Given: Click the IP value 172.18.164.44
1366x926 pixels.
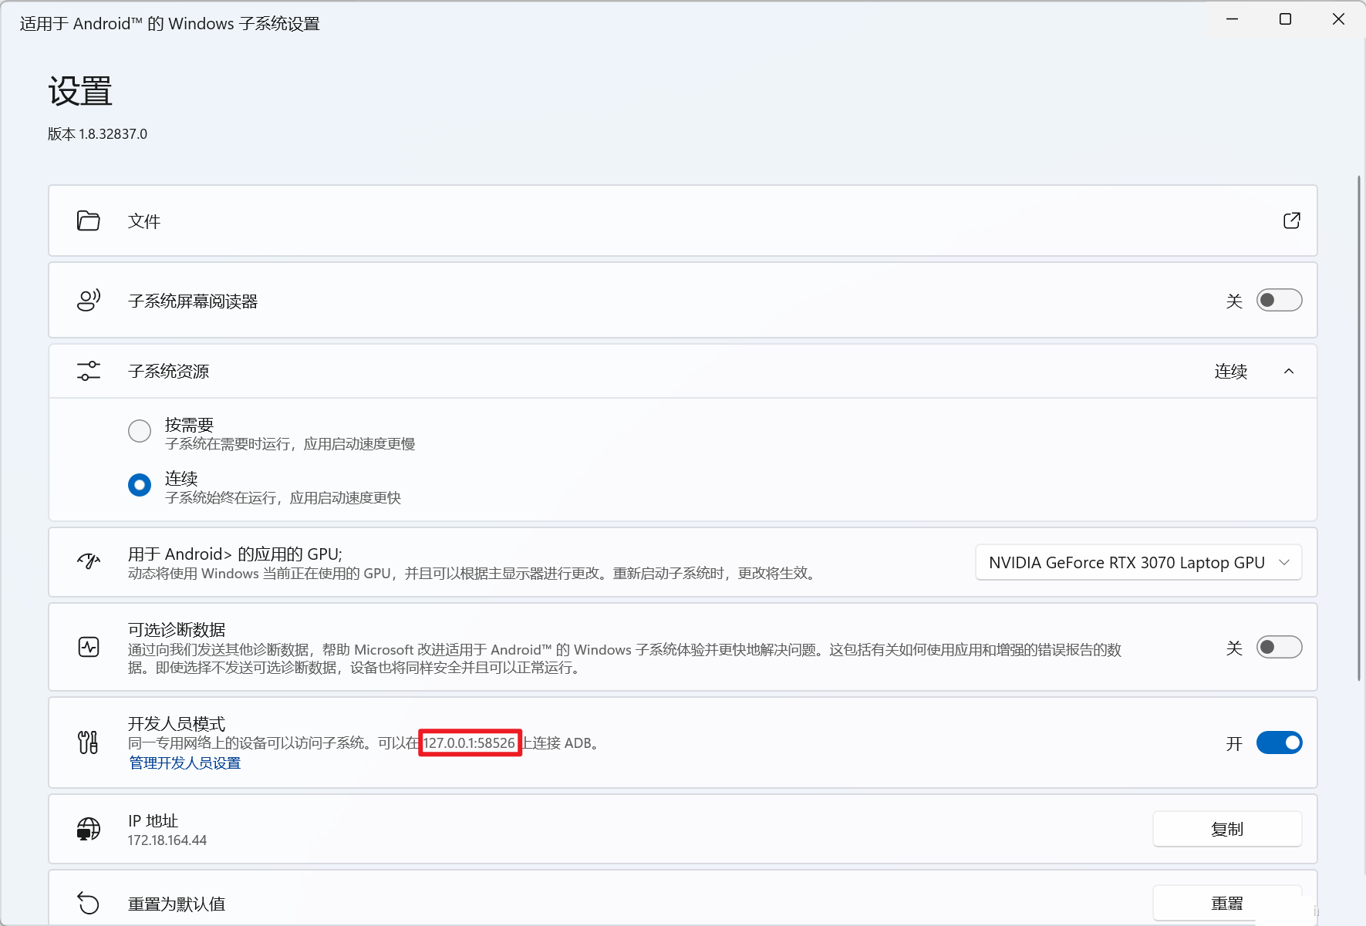Looking at the screenshot, I should tap(167, 840).
